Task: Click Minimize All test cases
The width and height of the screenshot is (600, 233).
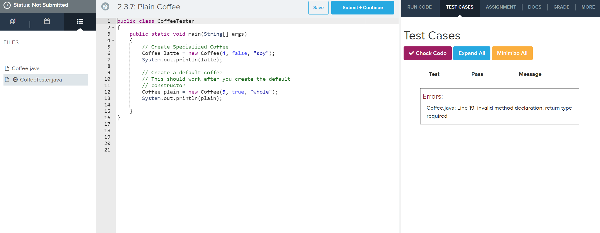Action: pos(512,53)
